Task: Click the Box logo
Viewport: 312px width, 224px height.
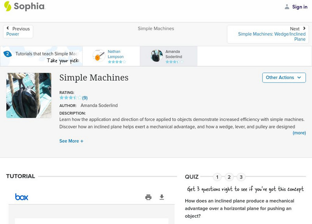Action: (22, 197)
